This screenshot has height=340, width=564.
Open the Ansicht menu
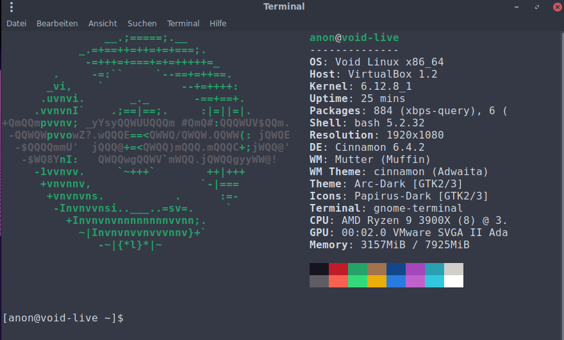[103, 23]
